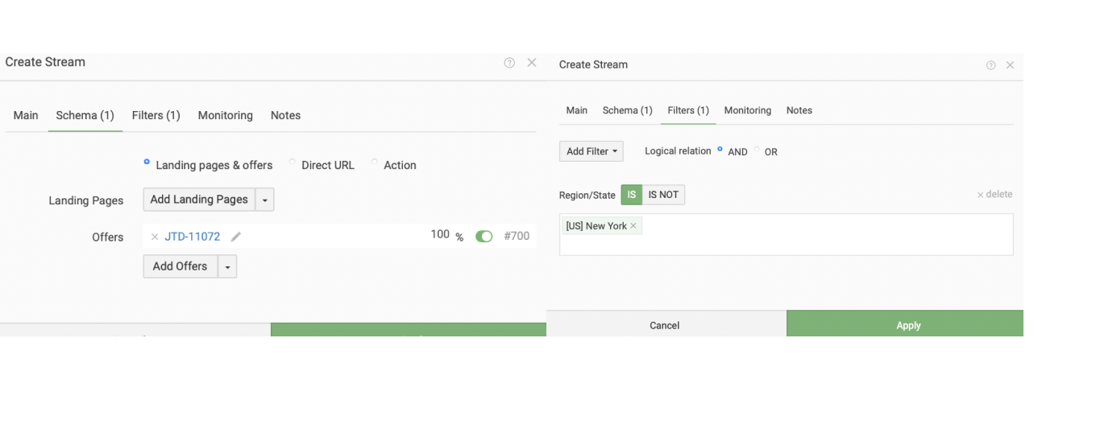1096x433 pixels.
Task: Set the filter to IS NOT
Action: [x=663, y=195]
